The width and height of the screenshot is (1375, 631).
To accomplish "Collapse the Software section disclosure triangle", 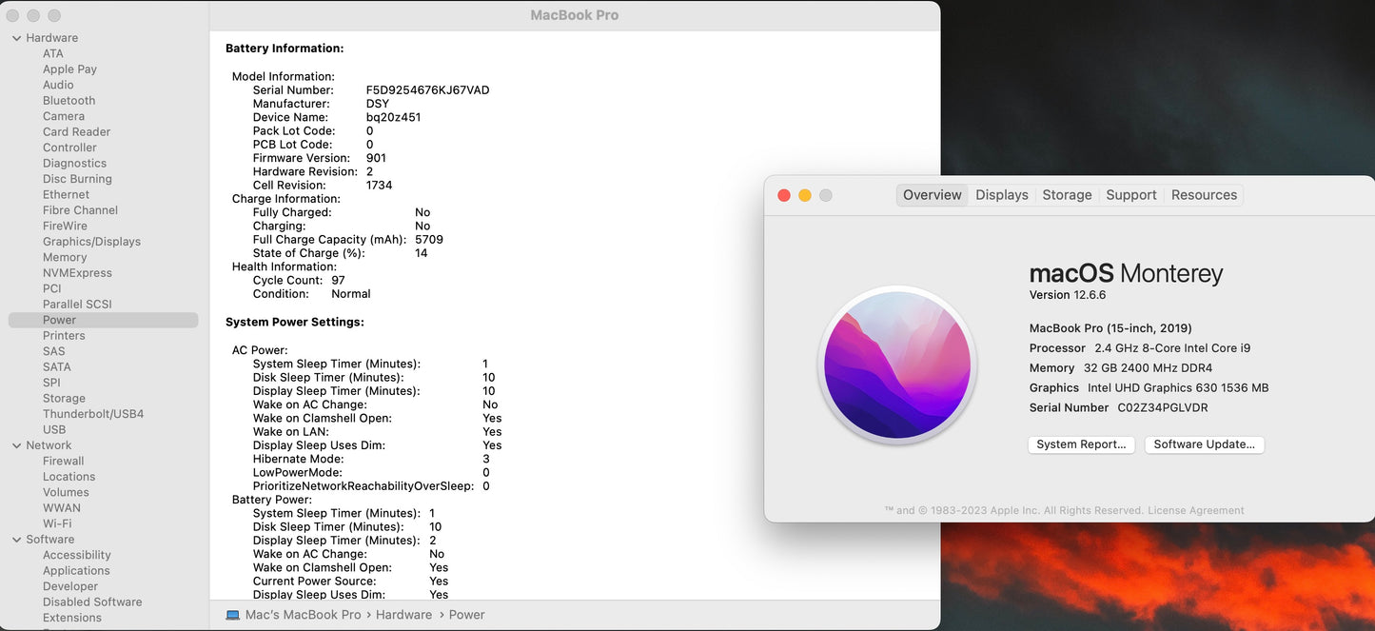I will (16, 540).
